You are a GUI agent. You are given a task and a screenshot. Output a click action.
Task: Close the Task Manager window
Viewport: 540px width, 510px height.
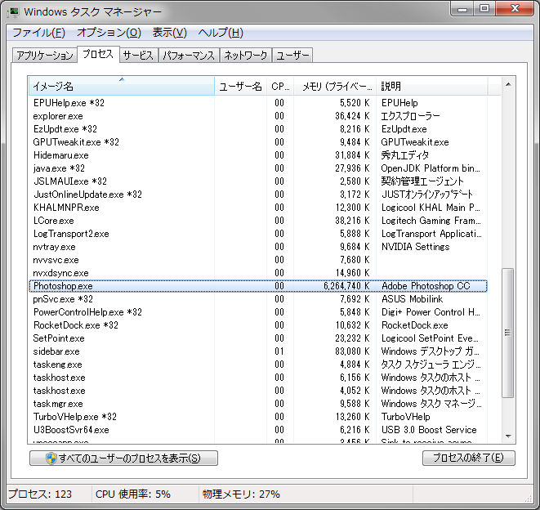coord(515,9)
